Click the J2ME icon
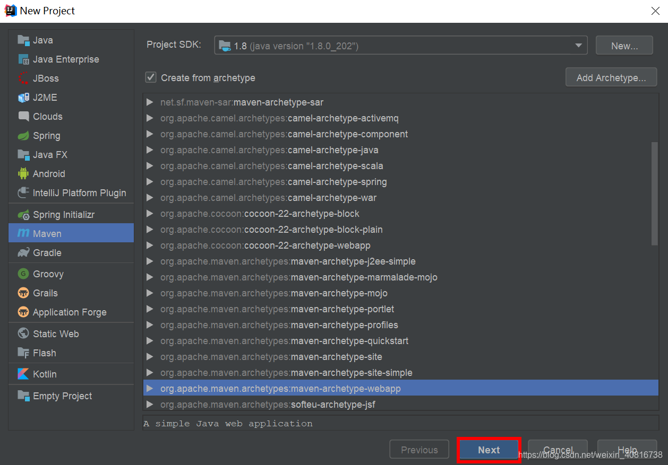The image size is (668, 465). [x=23, y=98]
